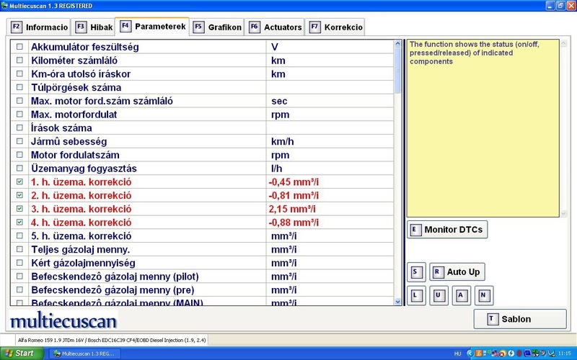Click the blue monitor tray icon

[527, 354]
